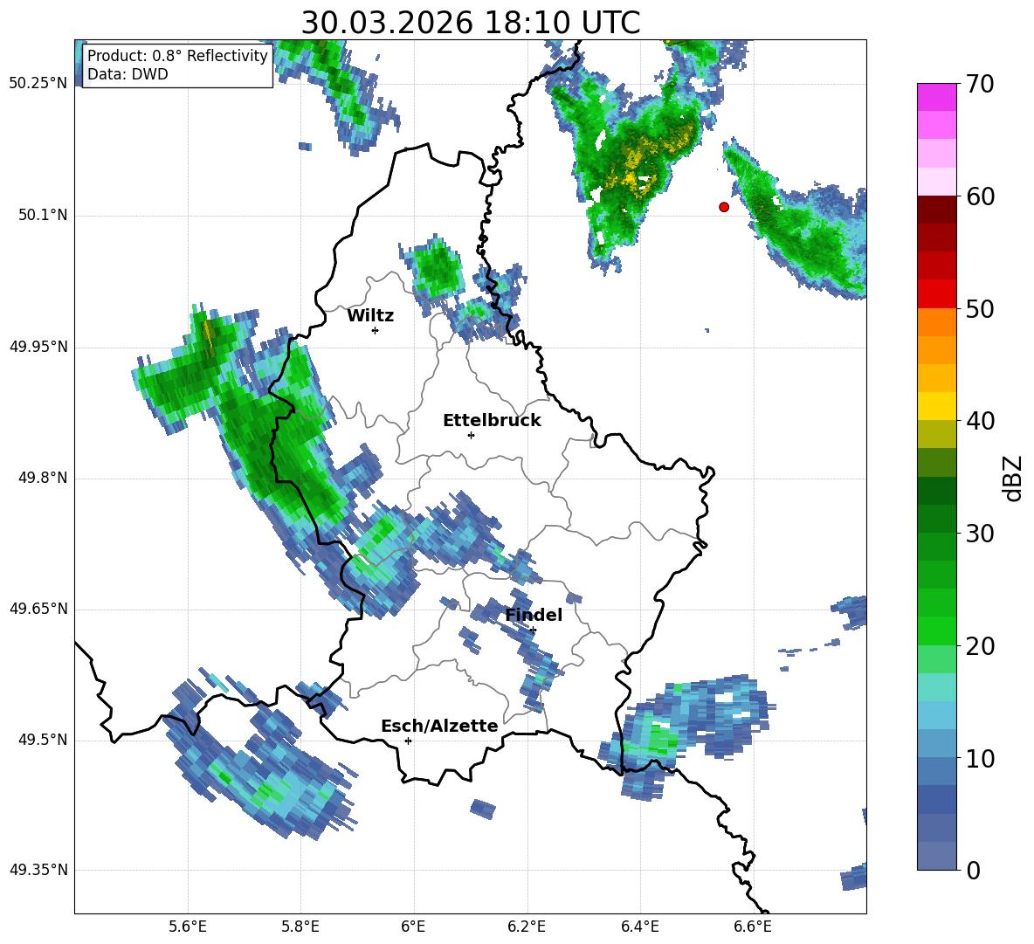Screen dimensions: 1034x944
Task: Click the 49.95°N latitude label
Action: (x=38, y=347)
